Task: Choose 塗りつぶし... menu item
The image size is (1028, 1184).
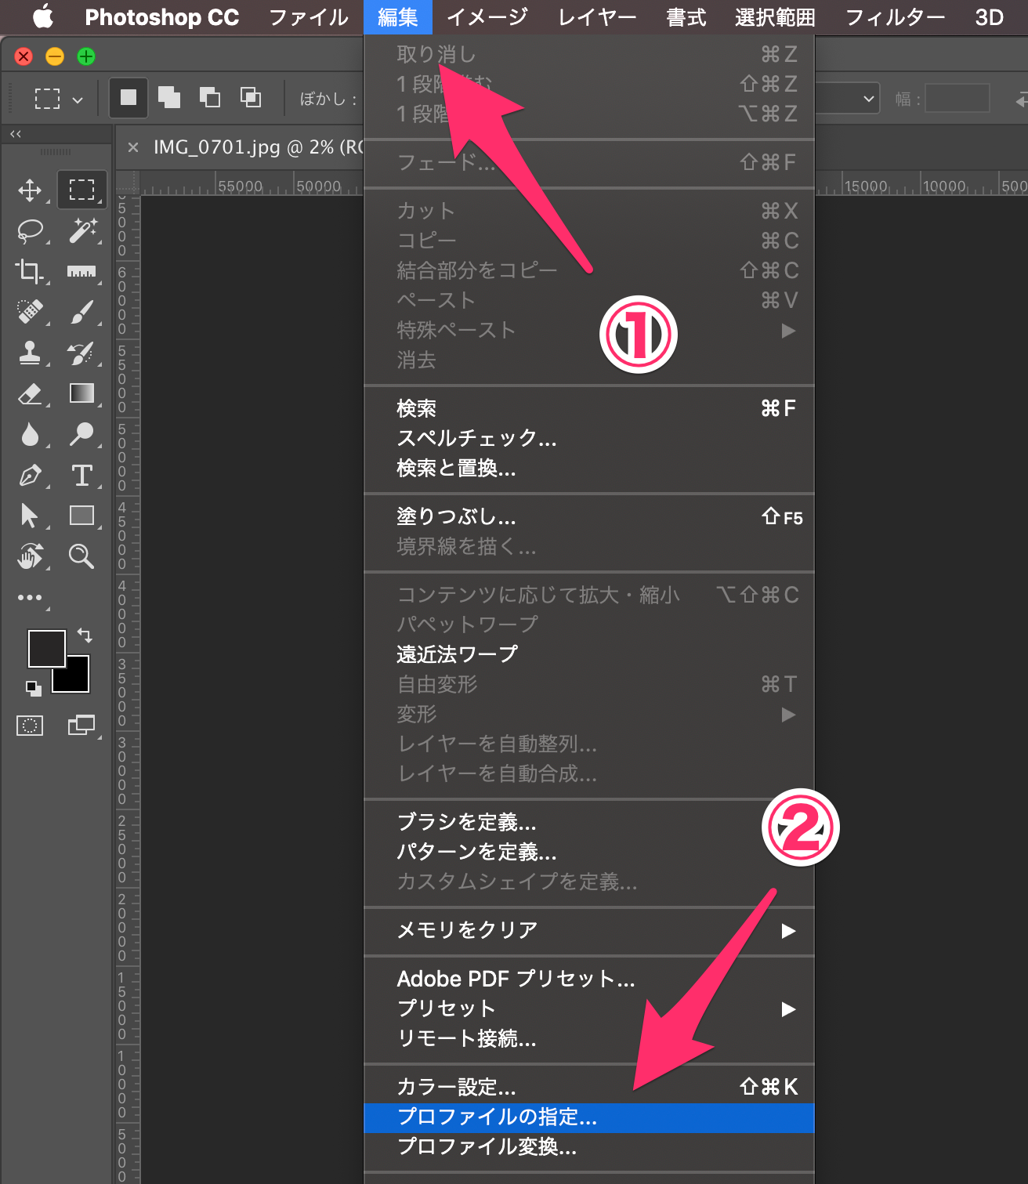Action: (589, 516)
